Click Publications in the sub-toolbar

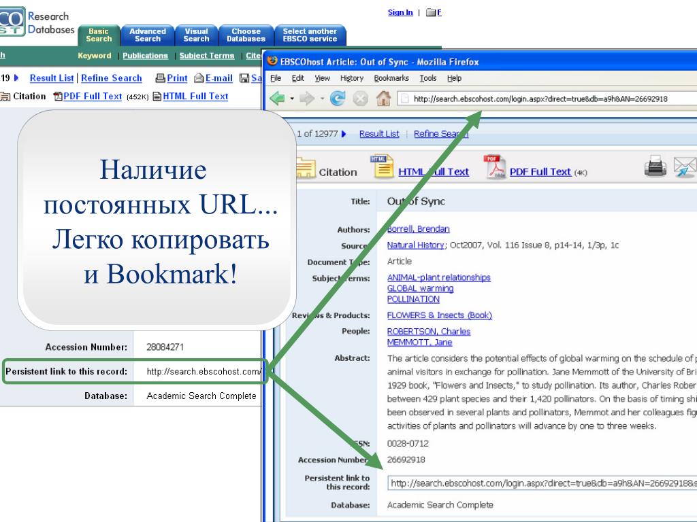pos(146,56)
